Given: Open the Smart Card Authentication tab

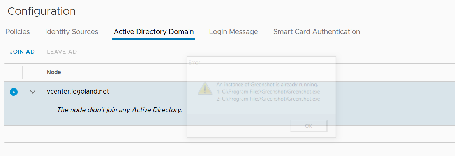Looking at the screenshot, I should tap(316, 32).
